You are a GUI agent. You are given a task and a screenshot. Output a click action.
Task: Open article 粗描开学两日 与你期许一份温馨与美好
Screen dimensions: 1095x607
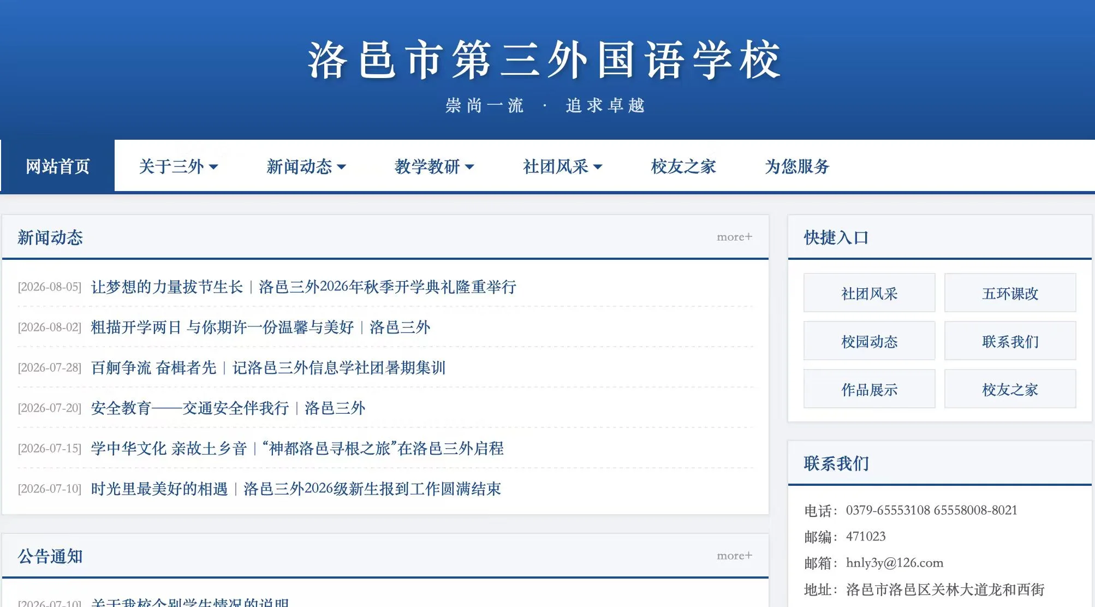point(260,327)
